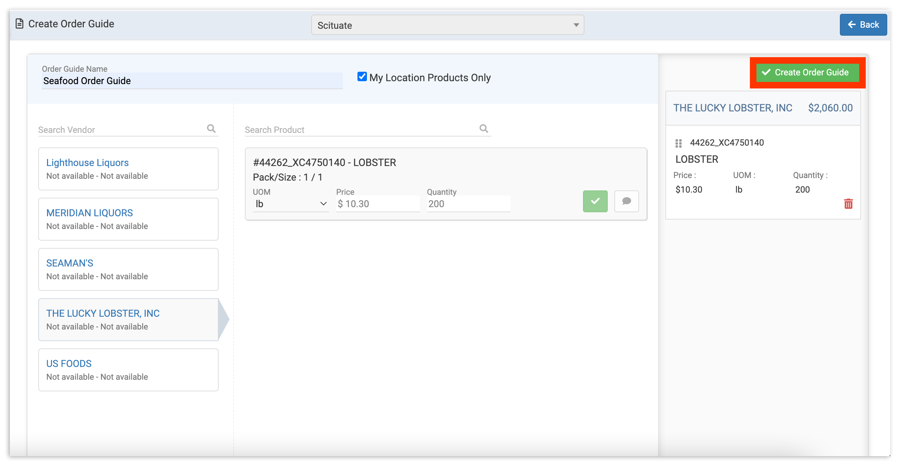Click the magnifier icon in Search Product field

point(484,129)
